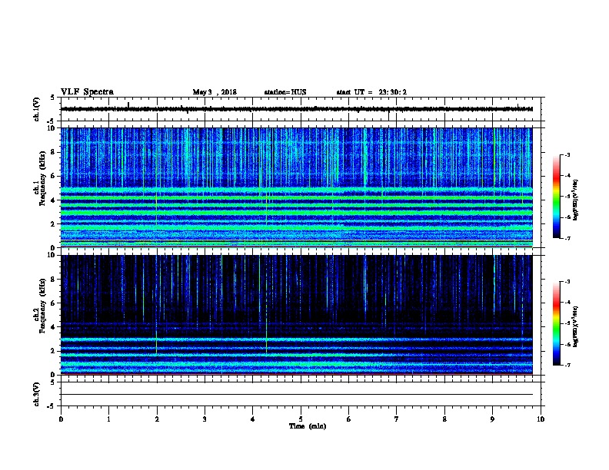Screen dimensions: 609x470
Task: Click the "Time (min)" axis title
Action: (308, 426)
